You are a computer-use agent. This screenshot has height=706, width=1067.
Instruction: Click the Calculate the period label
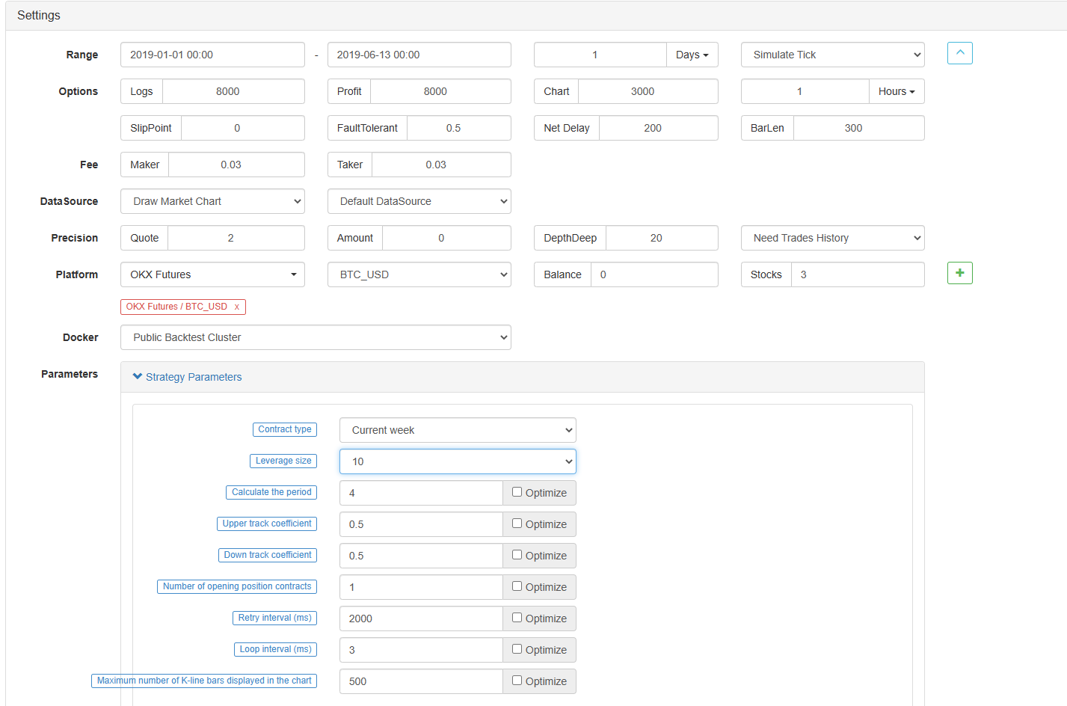coord(271,492)
